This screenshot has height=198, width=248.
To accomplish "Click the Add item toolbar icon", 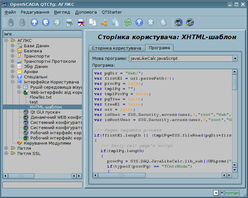I will pos(70,22).
